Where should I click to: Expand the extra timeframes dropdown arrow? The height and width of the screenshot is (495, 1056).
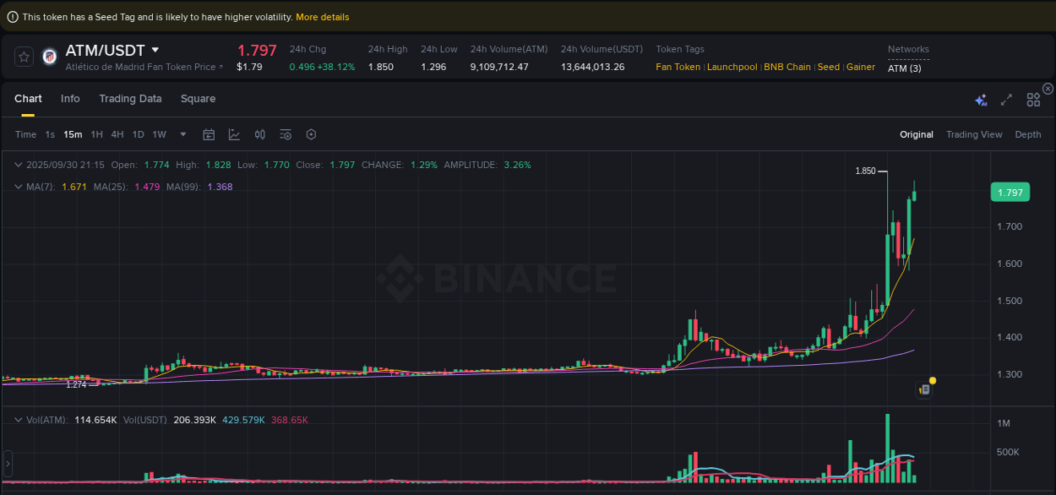[x=182, y=134]
